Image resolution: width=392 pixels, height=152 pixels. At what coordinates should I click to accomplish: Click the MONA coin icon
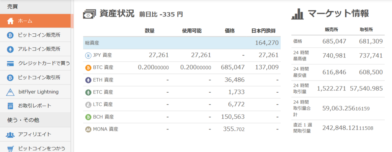coord(88,129)
